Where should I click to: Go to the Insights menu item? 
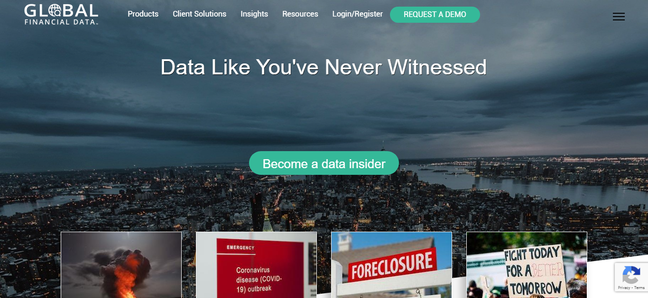[254, 14]
